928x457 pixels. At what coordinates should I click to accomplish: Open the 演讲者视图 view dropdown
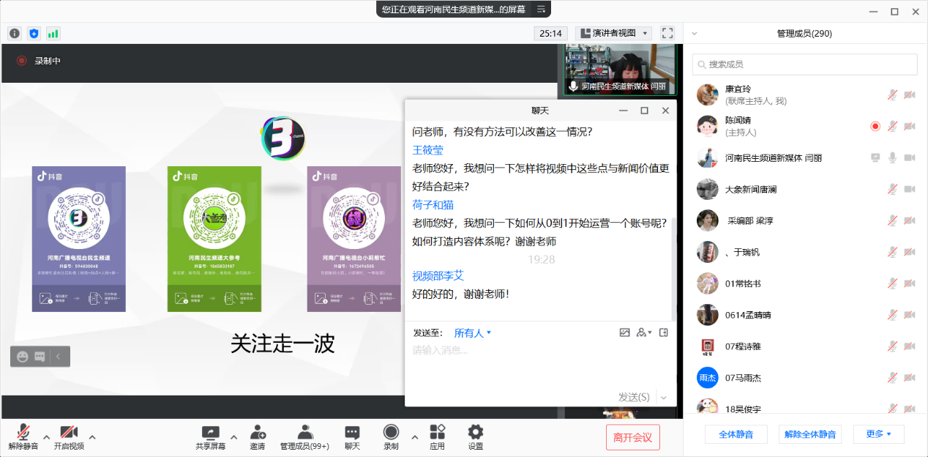coord(613,33)
